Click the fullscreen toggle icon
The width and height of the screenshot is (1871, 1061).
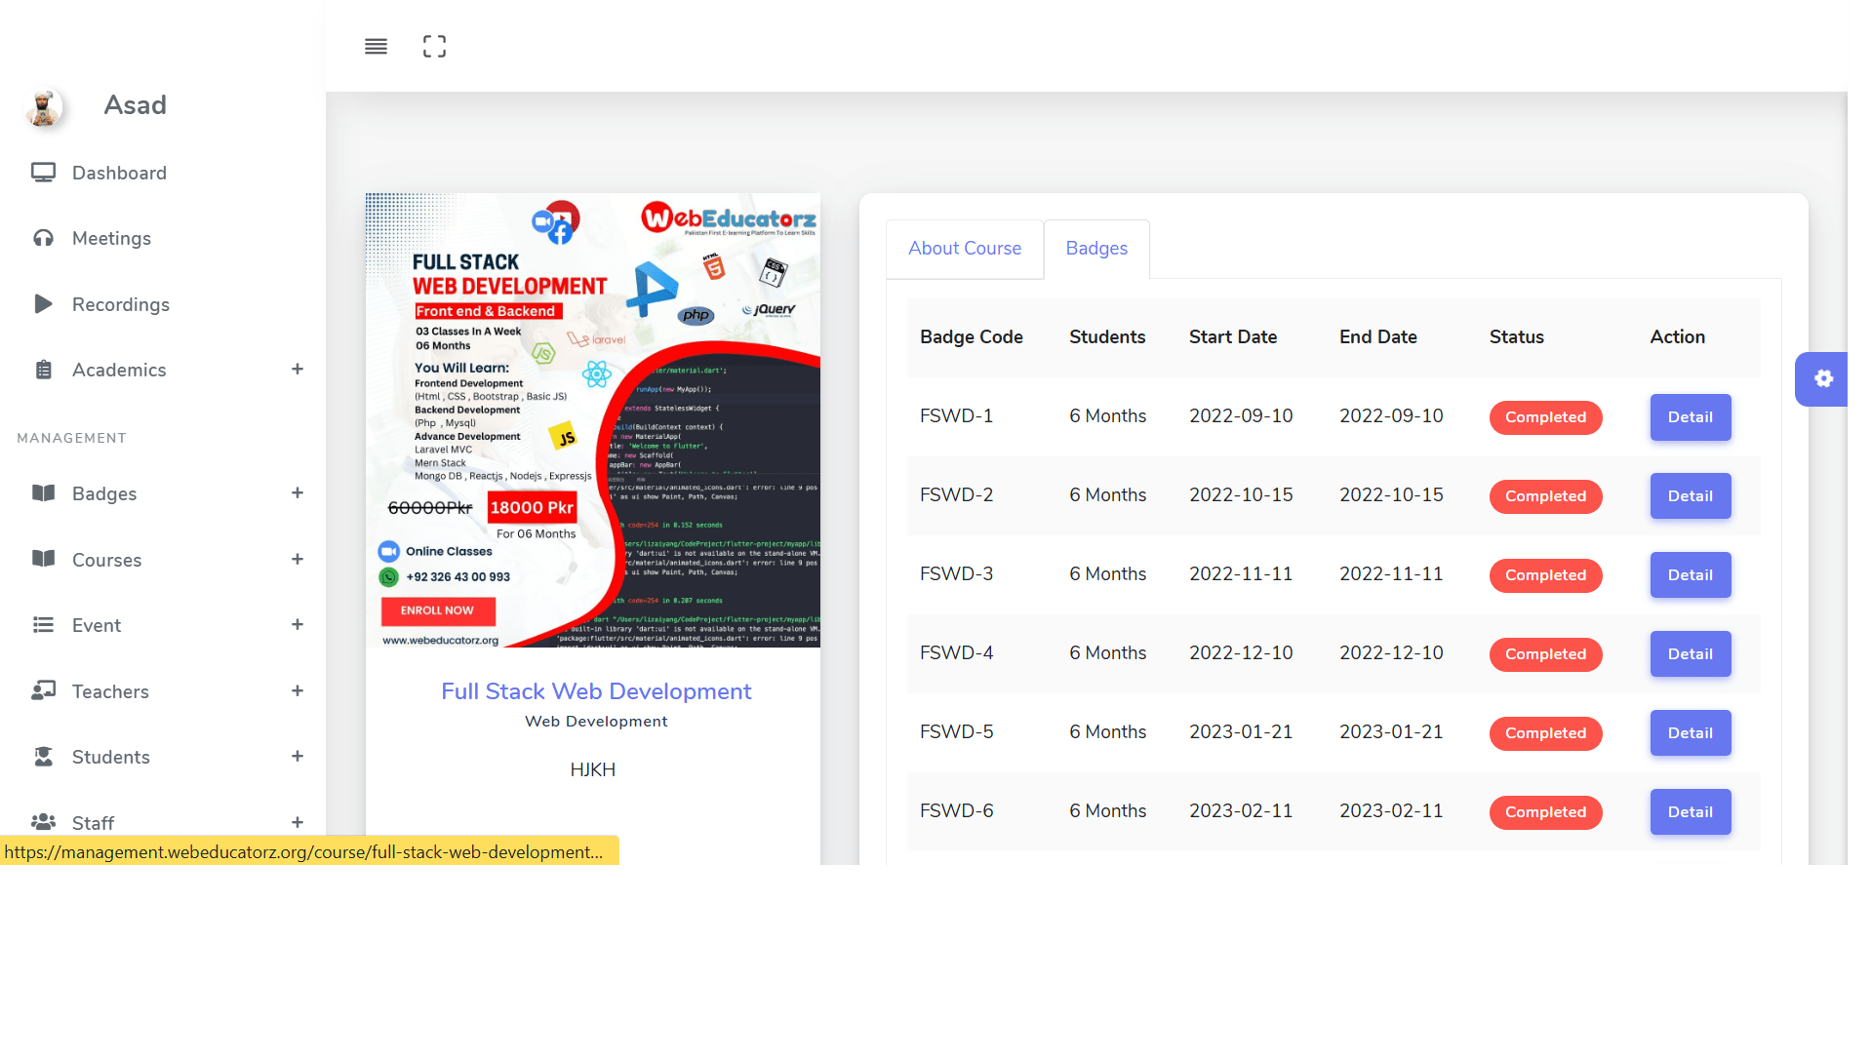point(434,46)
